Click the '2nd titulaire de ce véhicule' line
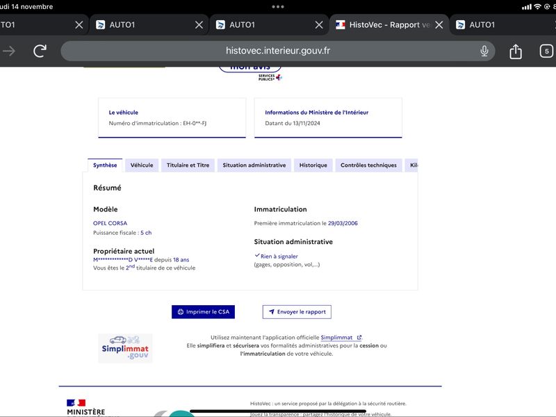 pyautogui.click(x=145, y=268)
